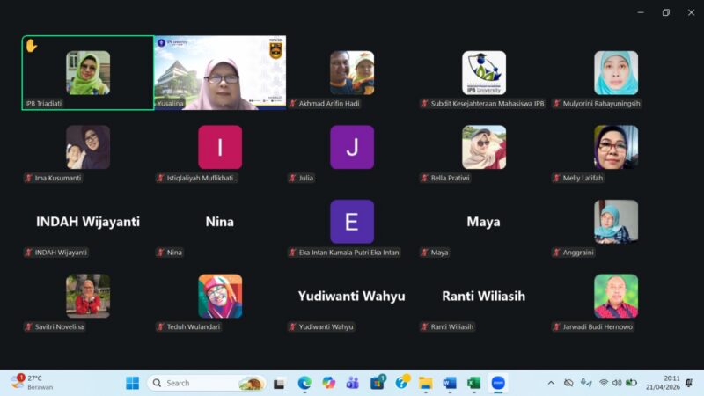Select the Julia participant tile
This screenshot has width=704, height=396.
click(352, 148)
